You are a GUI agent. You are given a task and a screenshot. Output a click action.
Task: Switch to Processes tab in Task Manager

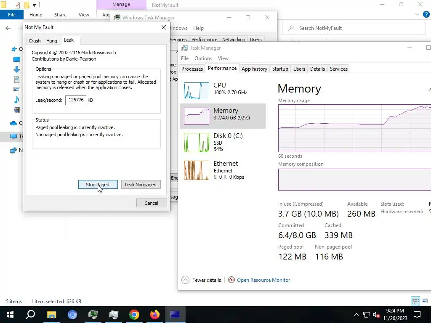pos(192,69)
